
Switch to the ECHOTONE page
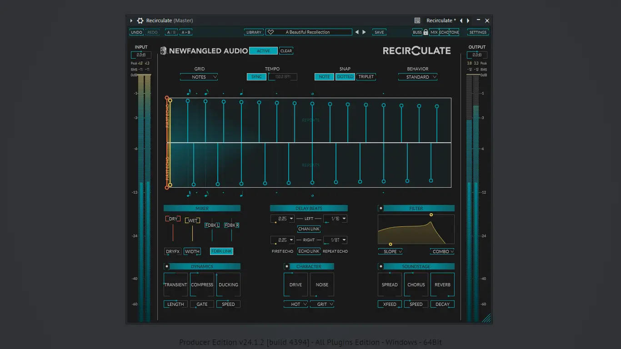click(449, 32)
